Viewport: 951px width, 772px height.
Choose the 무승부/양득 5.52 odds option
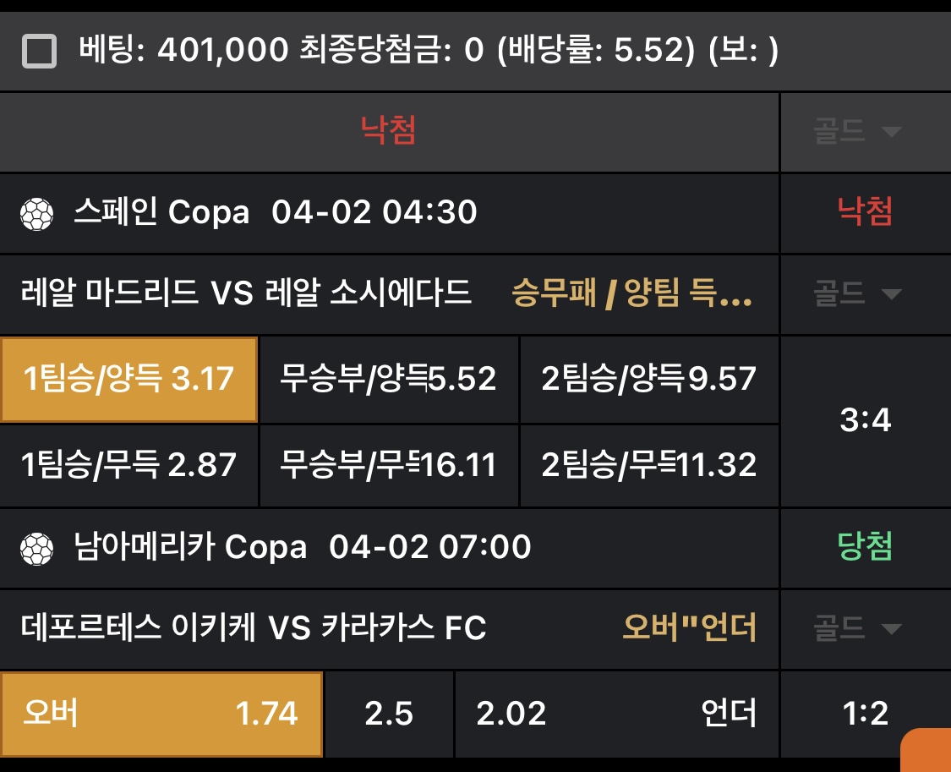tap(389, 380)
